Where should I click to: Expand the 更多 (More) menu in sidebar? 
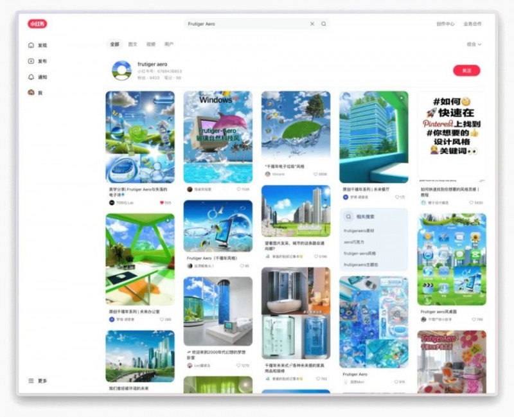point(38,381)
